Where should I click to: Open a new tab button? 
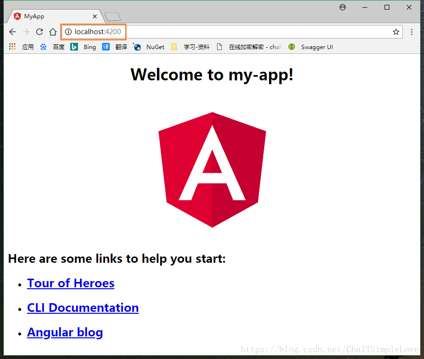tap(113, 16)
